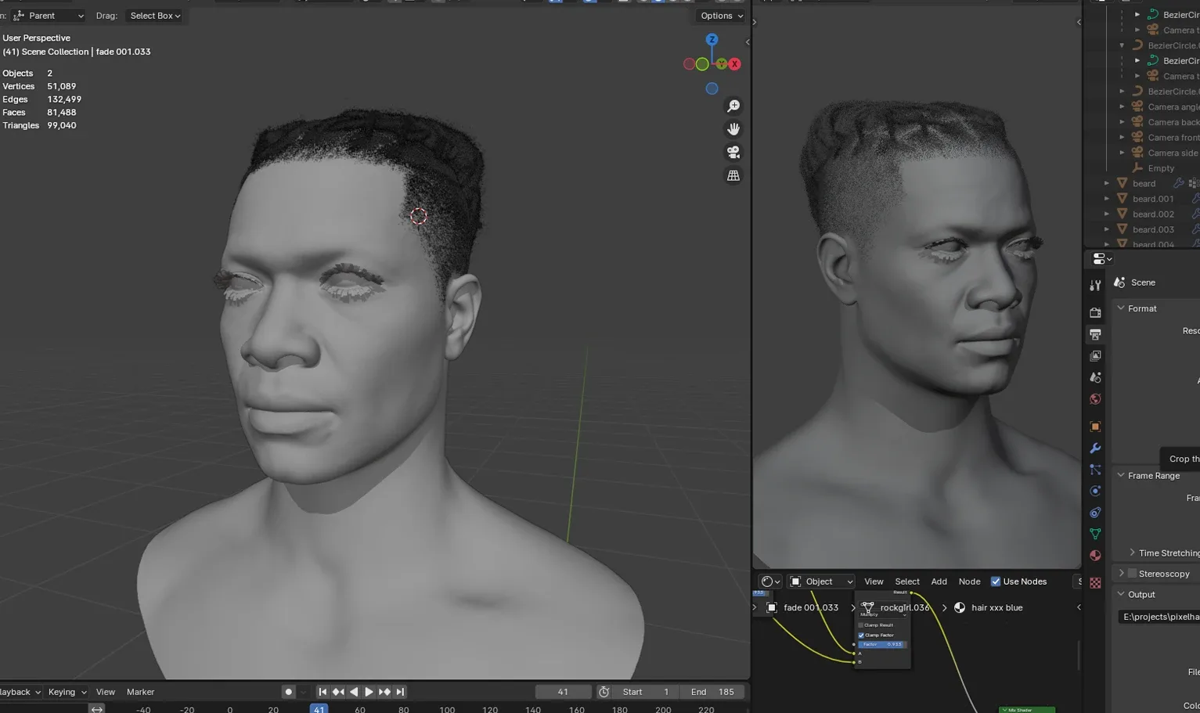Open the Texture checkerboard properties tab
The height and width of the screenshot is (713, 1200).
click(x=1095, y=583)
